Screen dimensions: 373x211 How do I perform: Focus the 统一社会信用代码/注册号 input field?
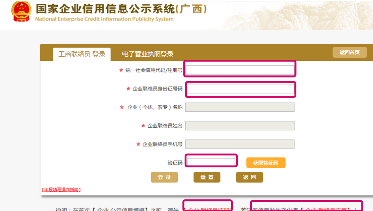tap(240, 70)
